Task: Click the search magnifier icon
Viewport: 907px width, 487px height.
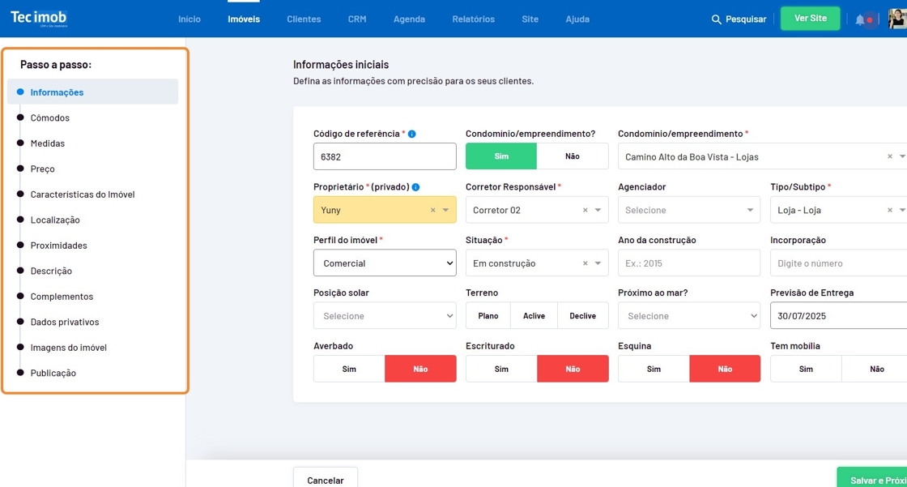Action: coord(716,19)
